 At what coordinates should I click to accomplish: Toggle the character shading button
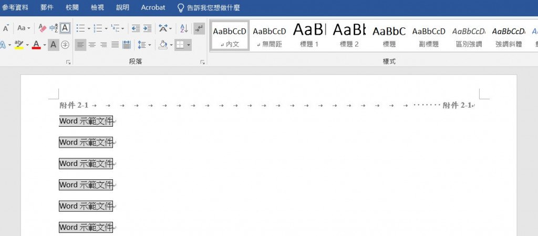pyautogui.click(x=53, y=45)
